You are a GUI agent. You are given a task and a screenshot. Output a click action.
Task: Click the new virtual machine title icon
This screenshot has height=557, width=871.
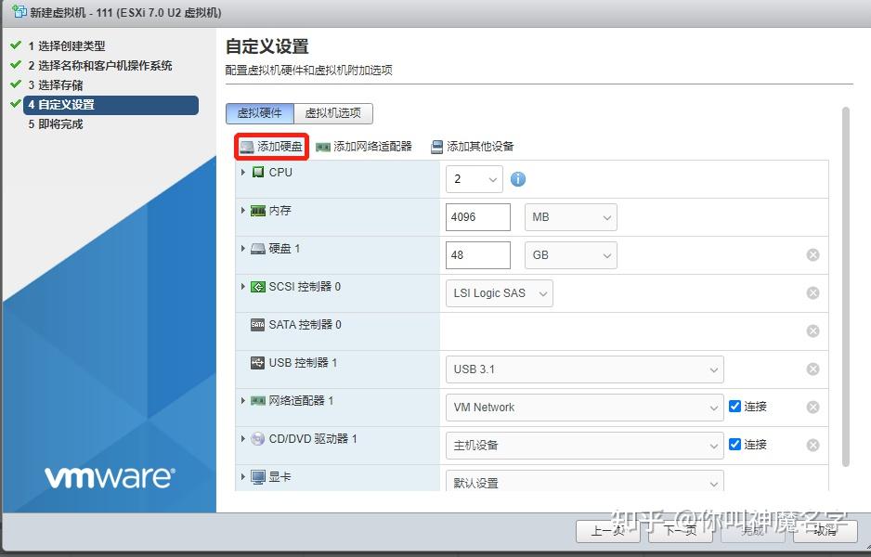coord(19,11)
